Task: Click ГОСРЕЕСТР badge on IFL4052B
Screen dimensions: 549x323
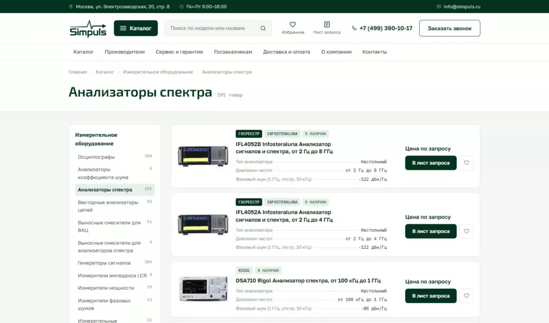Action: [249, 134]
